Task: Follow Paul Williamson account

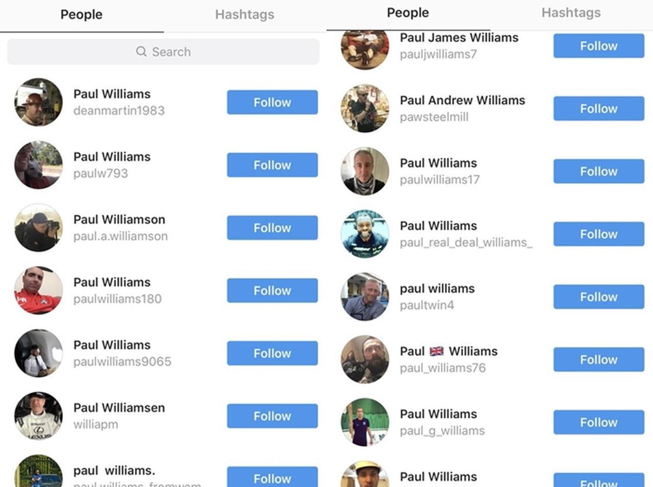Action: coord(272,228)
